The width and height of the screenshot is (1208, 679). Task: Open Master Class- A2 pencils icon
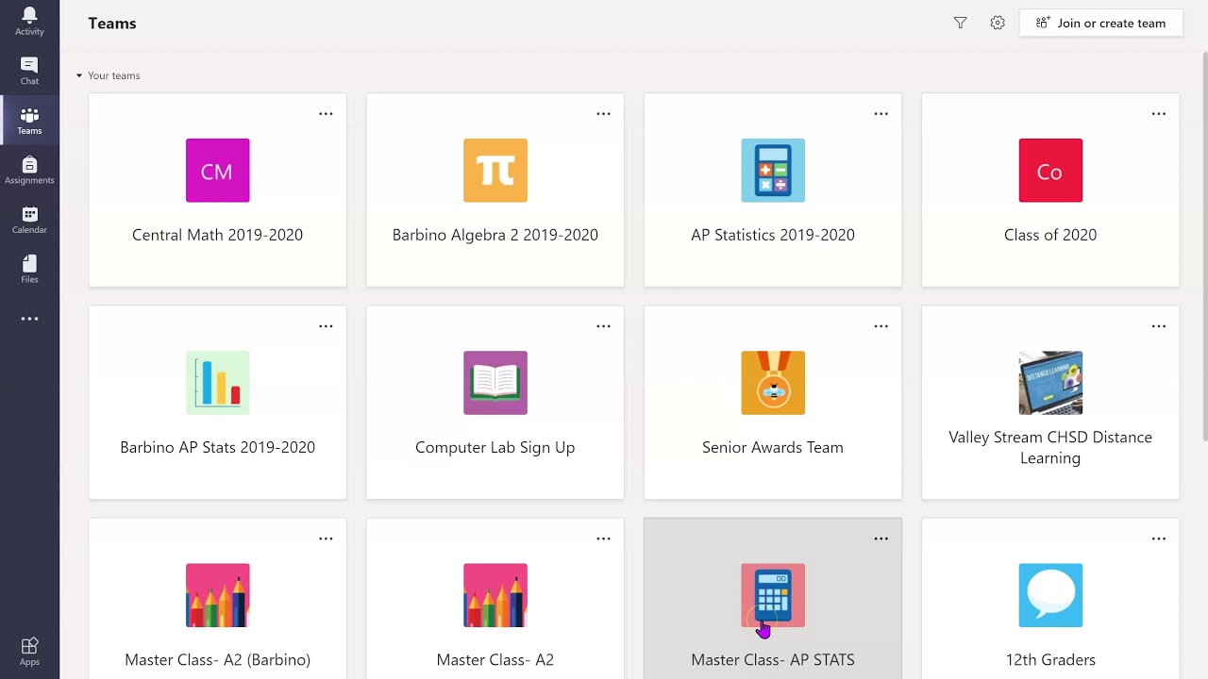(495, 595)
